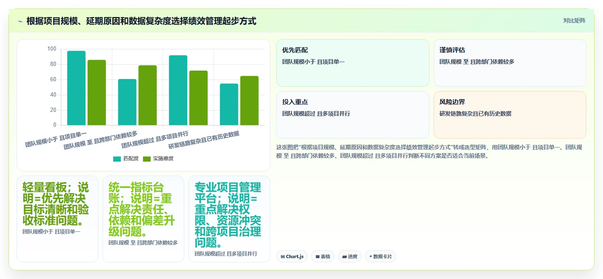This screenshot has height=279, width=603.
Task: Click the page title 根据项目规模 heading
Action: [x=141, y=21]
